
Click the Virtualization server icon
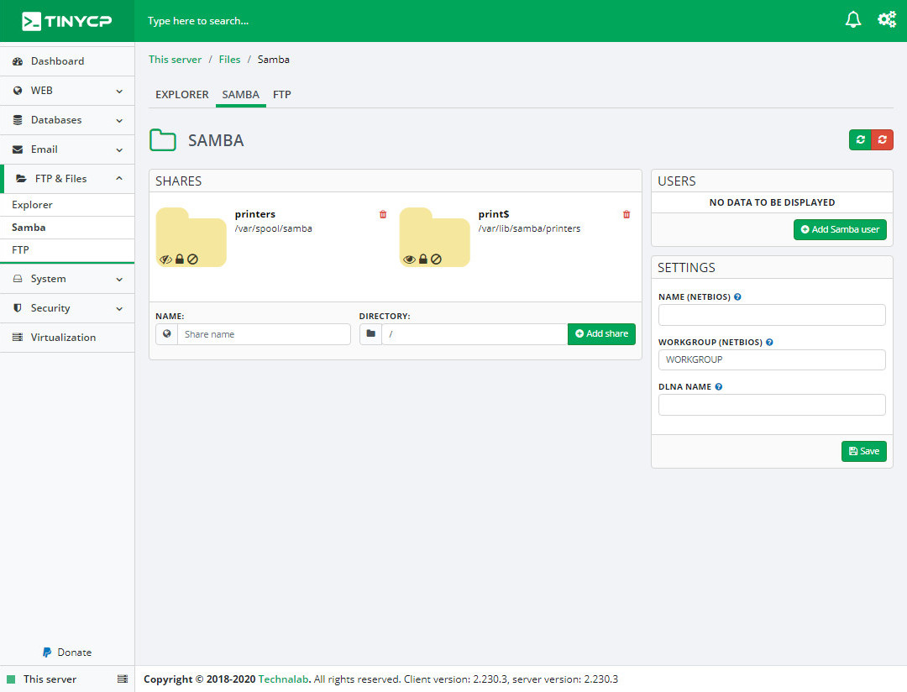pyautogui.click(x=18, y=338)
